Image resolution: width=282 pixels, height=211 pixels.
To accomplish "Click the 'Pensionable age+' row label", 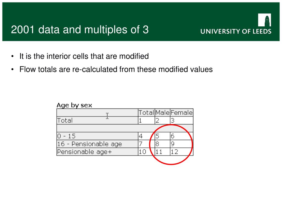I will point(97,152).
